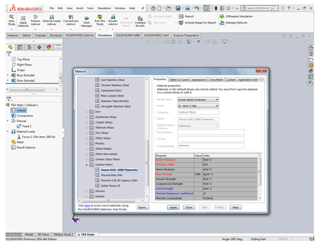Open the Appearances task pane icon
This screenshot has height=246, width=319.
click(311, 71)
